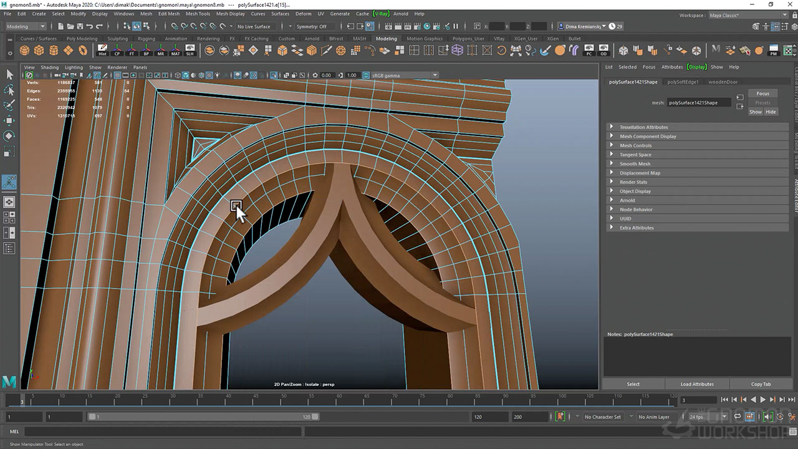Toggle the audio speaker button near timeline
The height and width of the screenshot is (449, 798).
coord(768,417)
